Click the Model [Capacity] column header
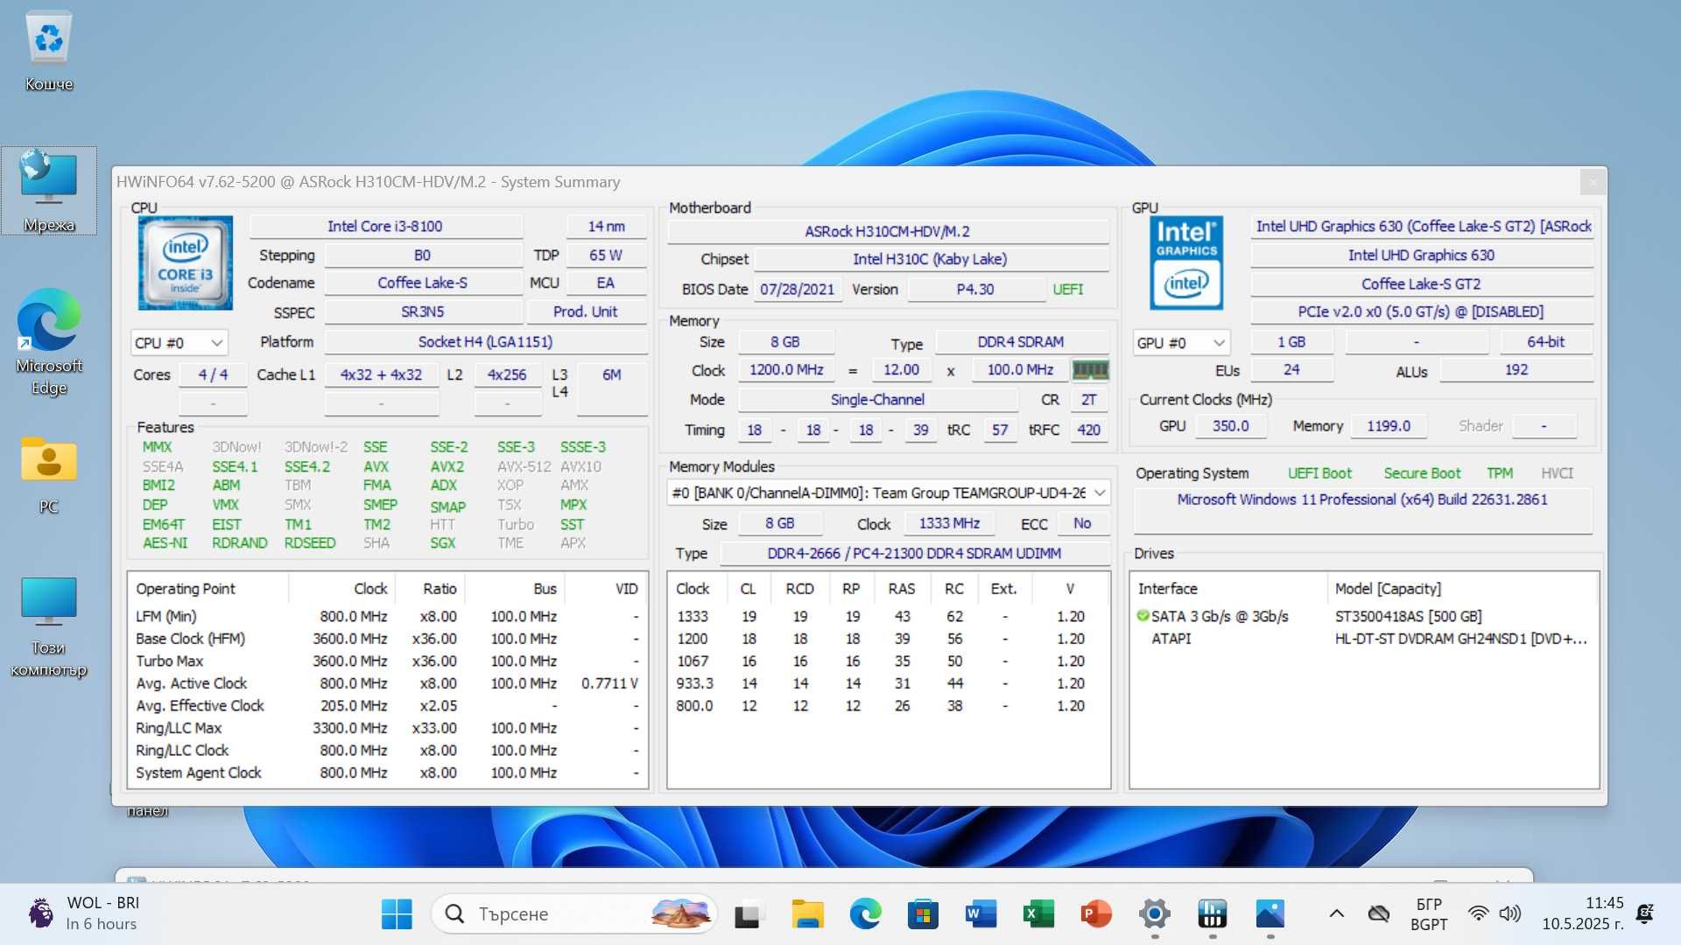 click(x=1462, y=589)
